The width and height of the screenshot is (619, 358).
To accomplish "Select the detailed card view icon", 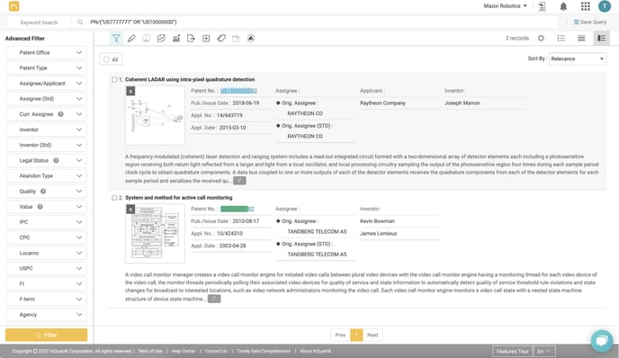I will pyautogui.click(x=601, y=38).
